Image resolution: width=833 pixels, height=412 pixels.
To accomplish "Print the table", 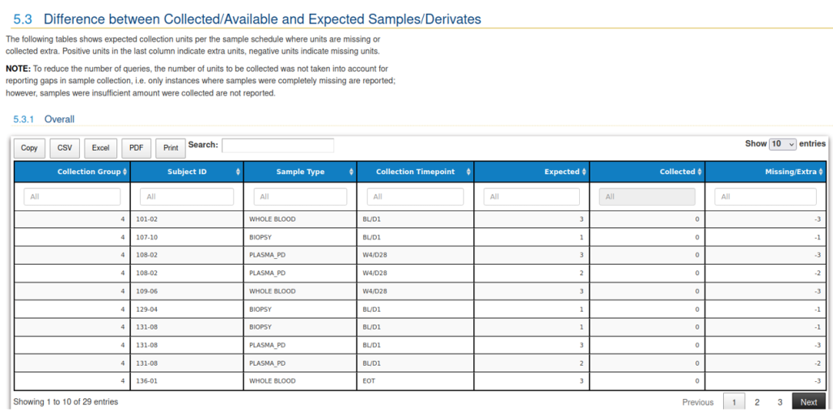I will [171, 148].
